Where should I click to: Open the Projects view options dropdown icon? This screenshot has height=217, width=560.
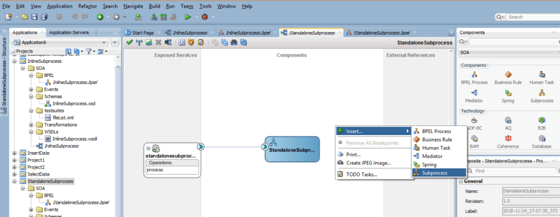[102, 52]
